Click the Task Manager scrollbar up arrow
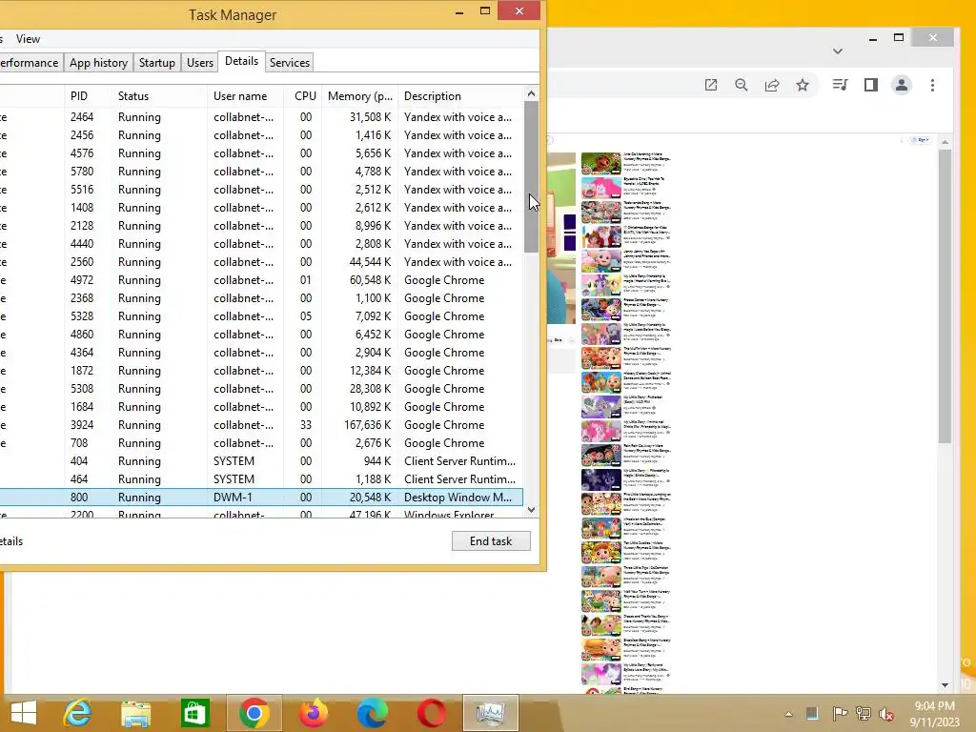This screenshot has width=976, height=732. [x=531, y=93]
